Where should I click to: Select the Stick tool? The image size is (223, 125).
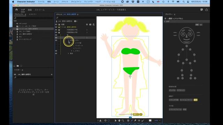coord(132,120)
